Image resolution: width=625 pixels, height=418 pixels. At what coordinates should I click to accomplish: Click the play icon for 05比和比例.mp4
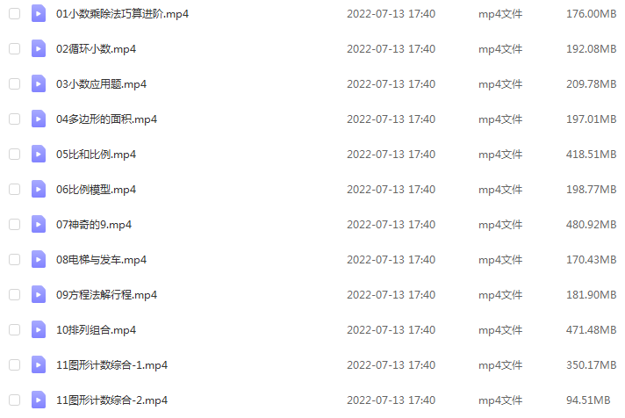39,154
